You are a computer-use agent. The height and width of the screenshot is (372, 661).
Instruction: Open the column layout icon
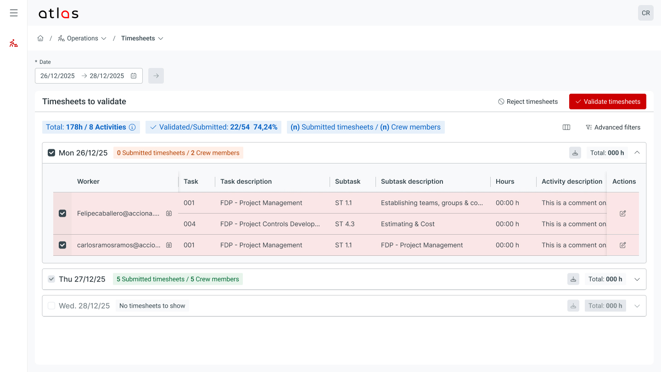(x=566, y=127)
